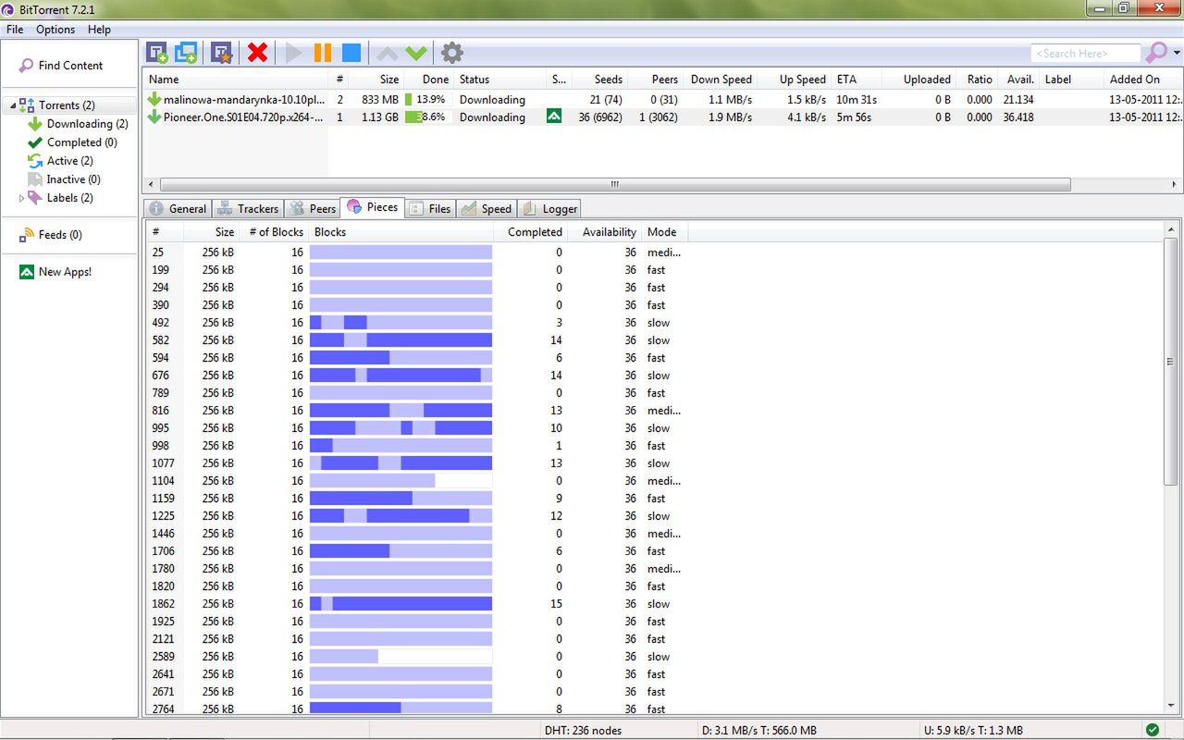Click download speed status bar entry

coord(759,731)
